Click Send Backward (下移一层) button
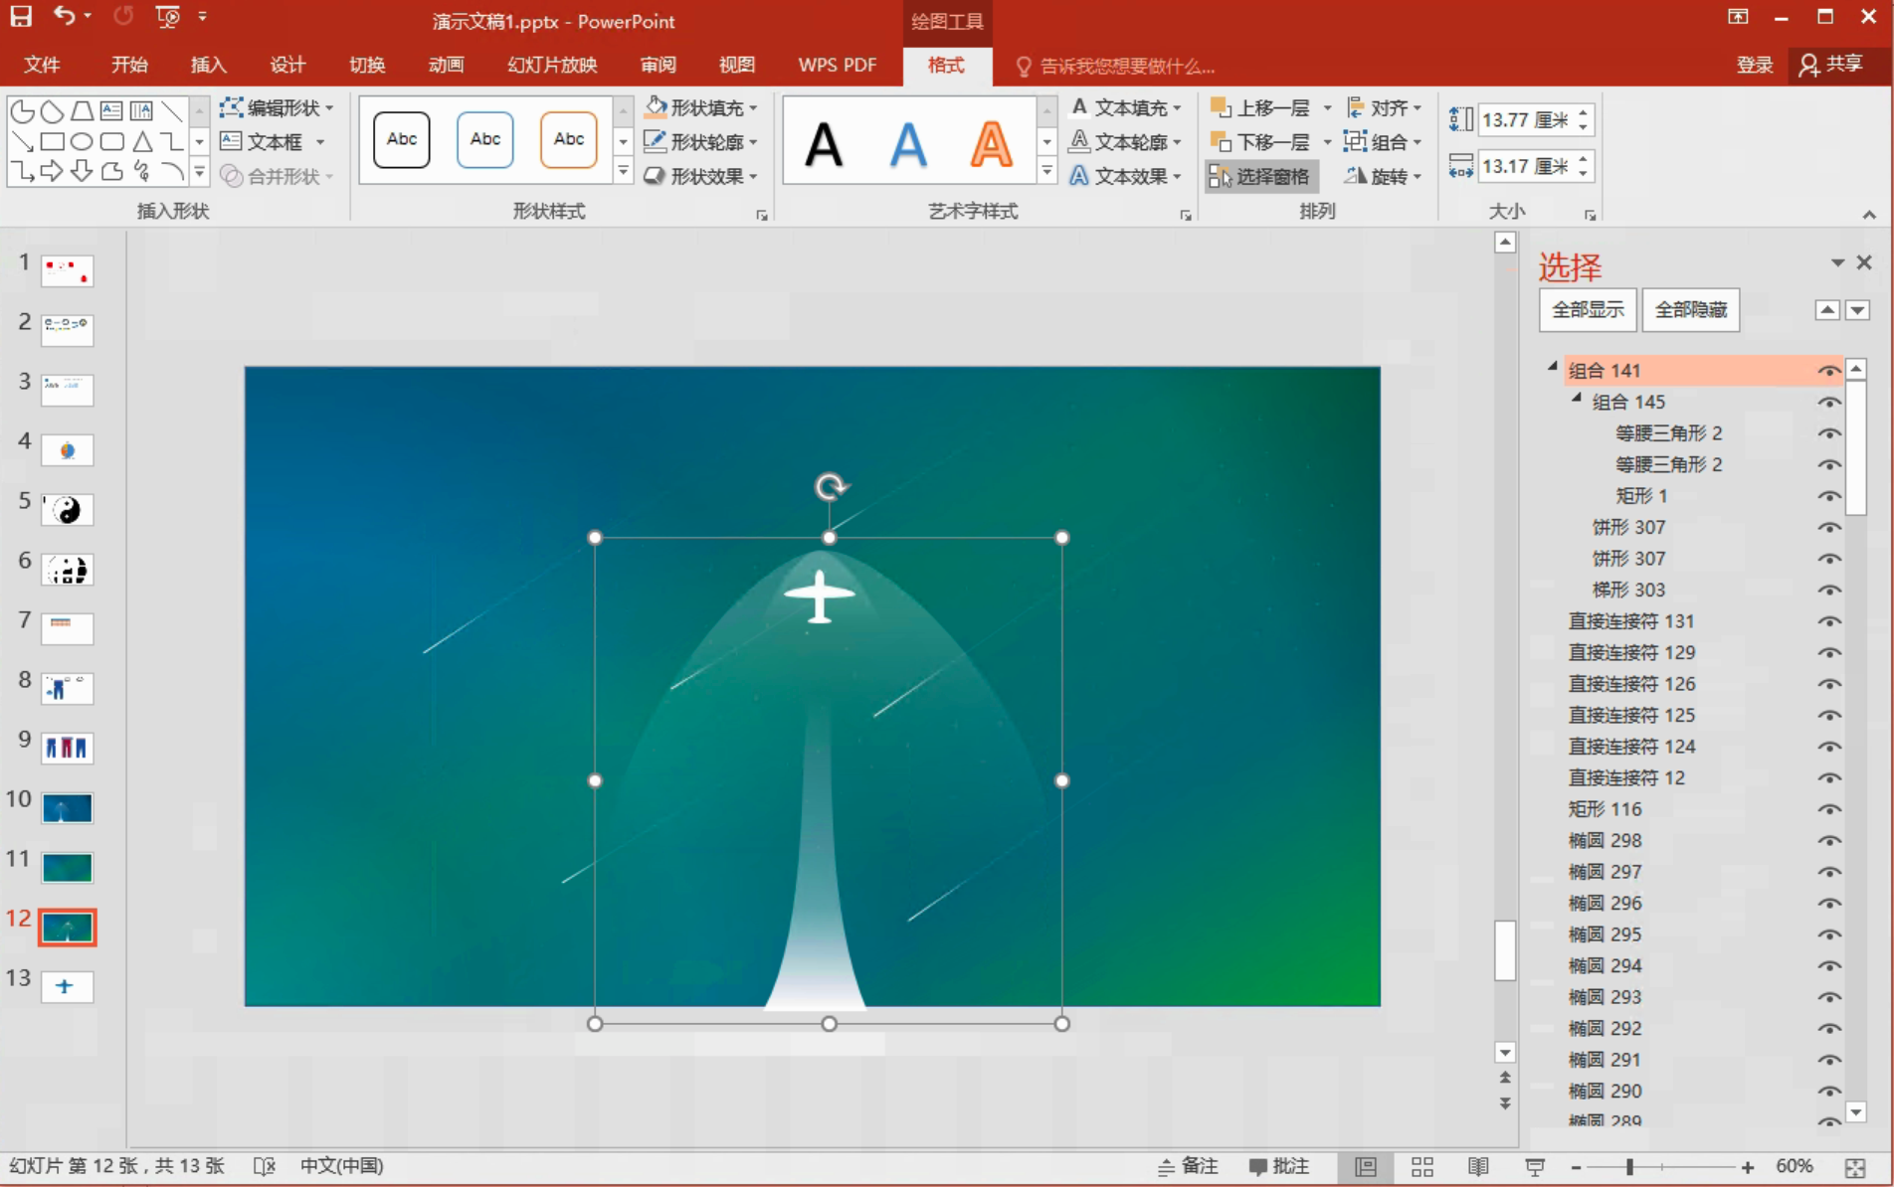The width and height of the screenshot is (1894, 1187). pos(1260,142)
